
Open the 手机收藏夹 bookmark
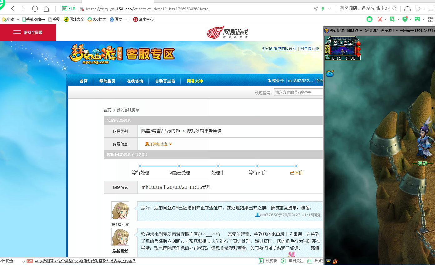pos(33,19)
